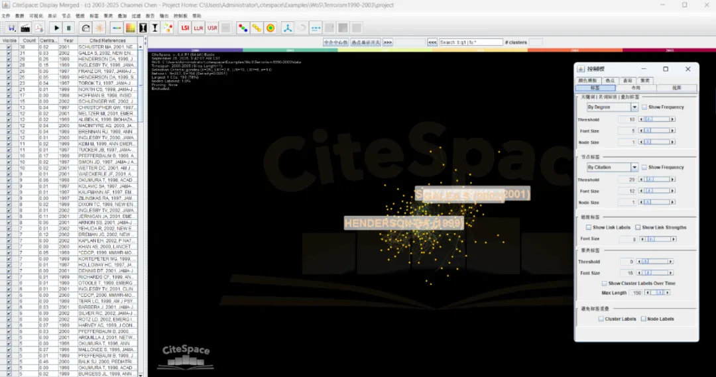Click the colorful scattered dots icon
Viewport: 716px width, 377px height.
(x=168, y=28)
